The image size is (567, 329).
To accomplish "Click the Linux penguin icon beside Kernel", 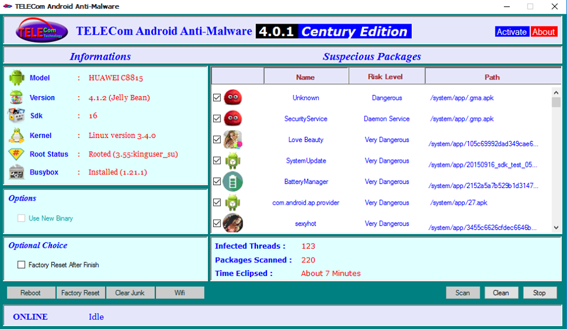I will coord(17,136).
